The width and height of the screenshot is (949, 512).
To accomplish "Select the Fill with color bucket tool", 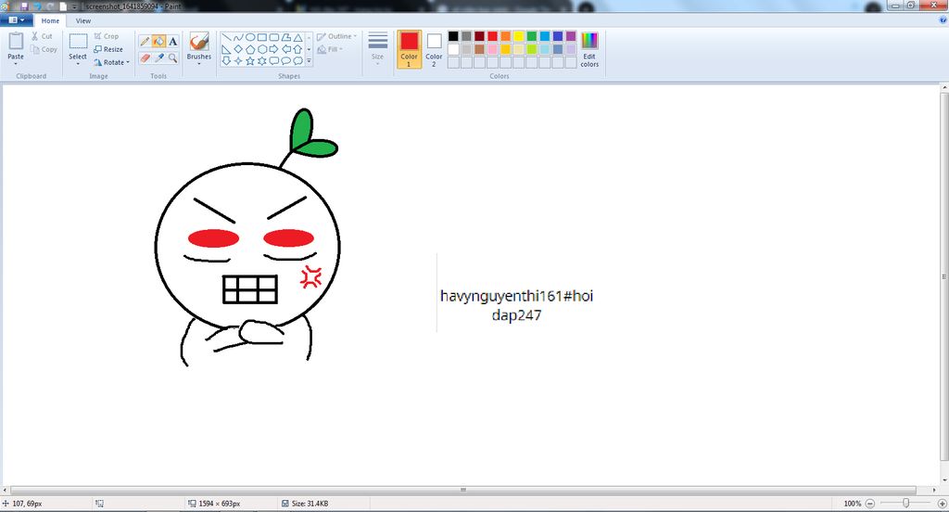I will [158, 41].
